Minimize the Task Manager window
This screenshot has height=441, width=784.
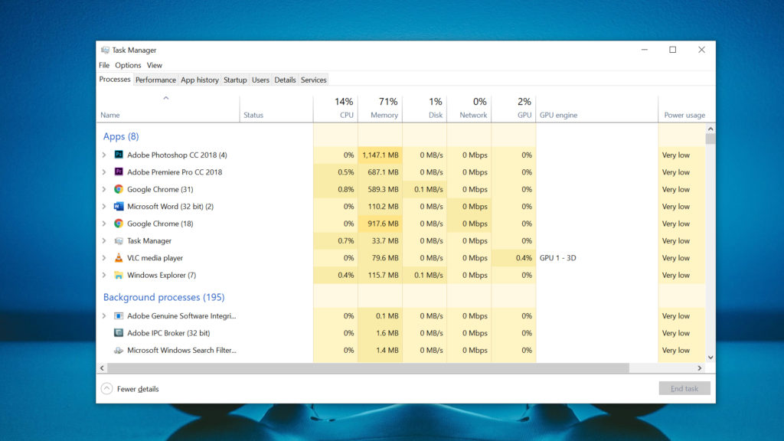tap(645, 50)
